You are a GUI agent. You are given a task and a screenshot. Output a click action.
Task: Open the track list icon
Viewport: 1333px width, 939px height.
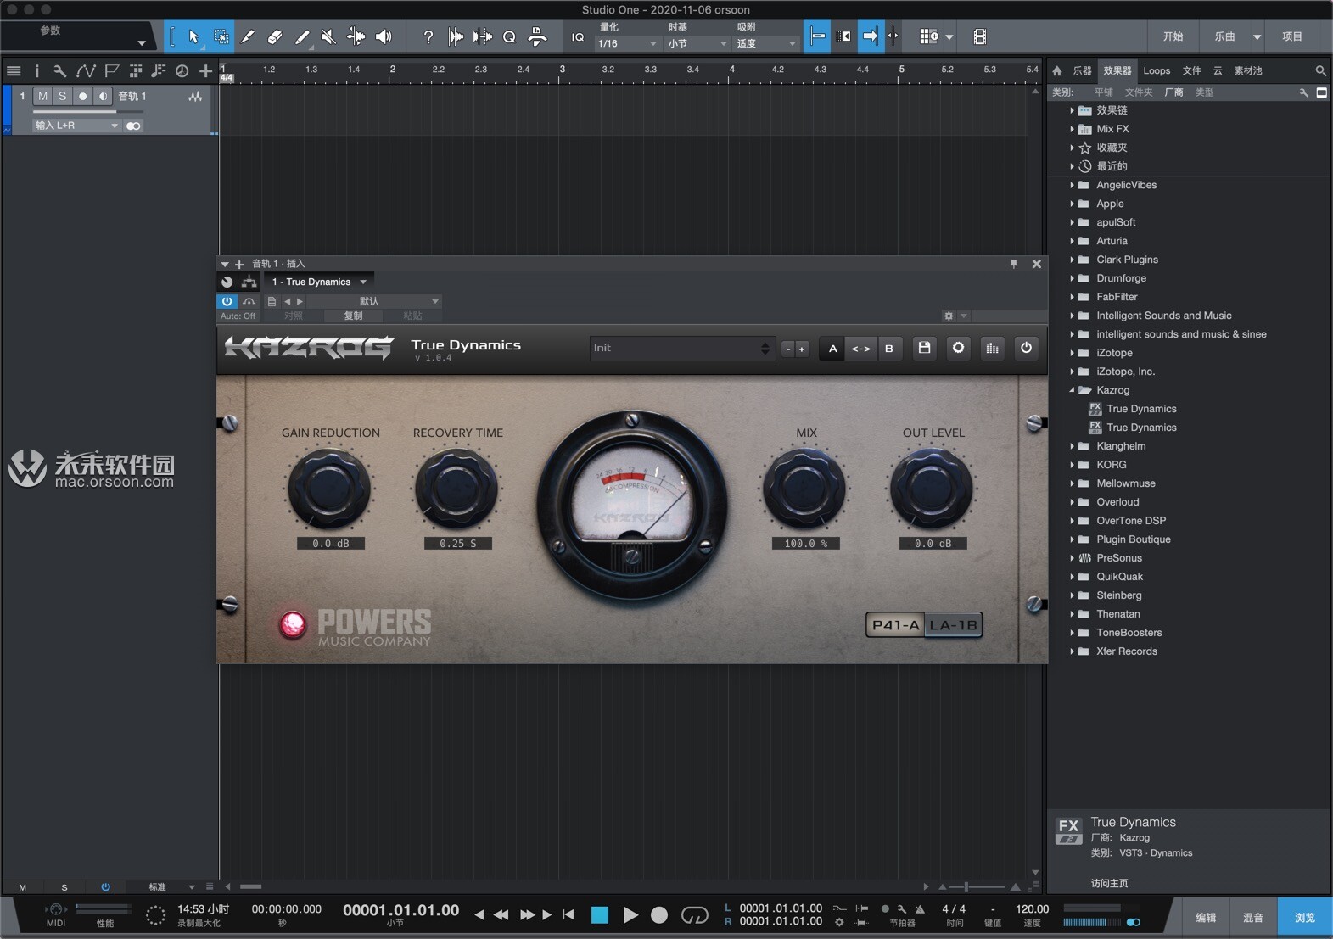(x=14, y=71)
